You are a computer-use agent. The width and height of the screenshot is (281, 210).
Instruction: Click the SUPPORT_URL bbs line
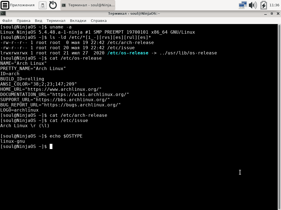point(55,100)
